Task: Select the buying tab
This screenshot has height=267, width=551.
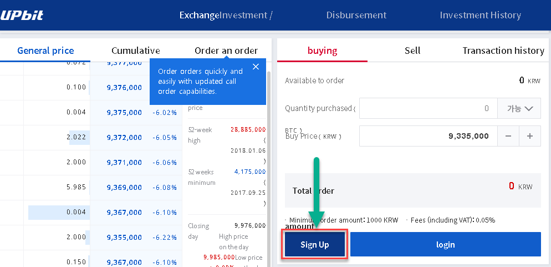Action: tap(322, 51)
